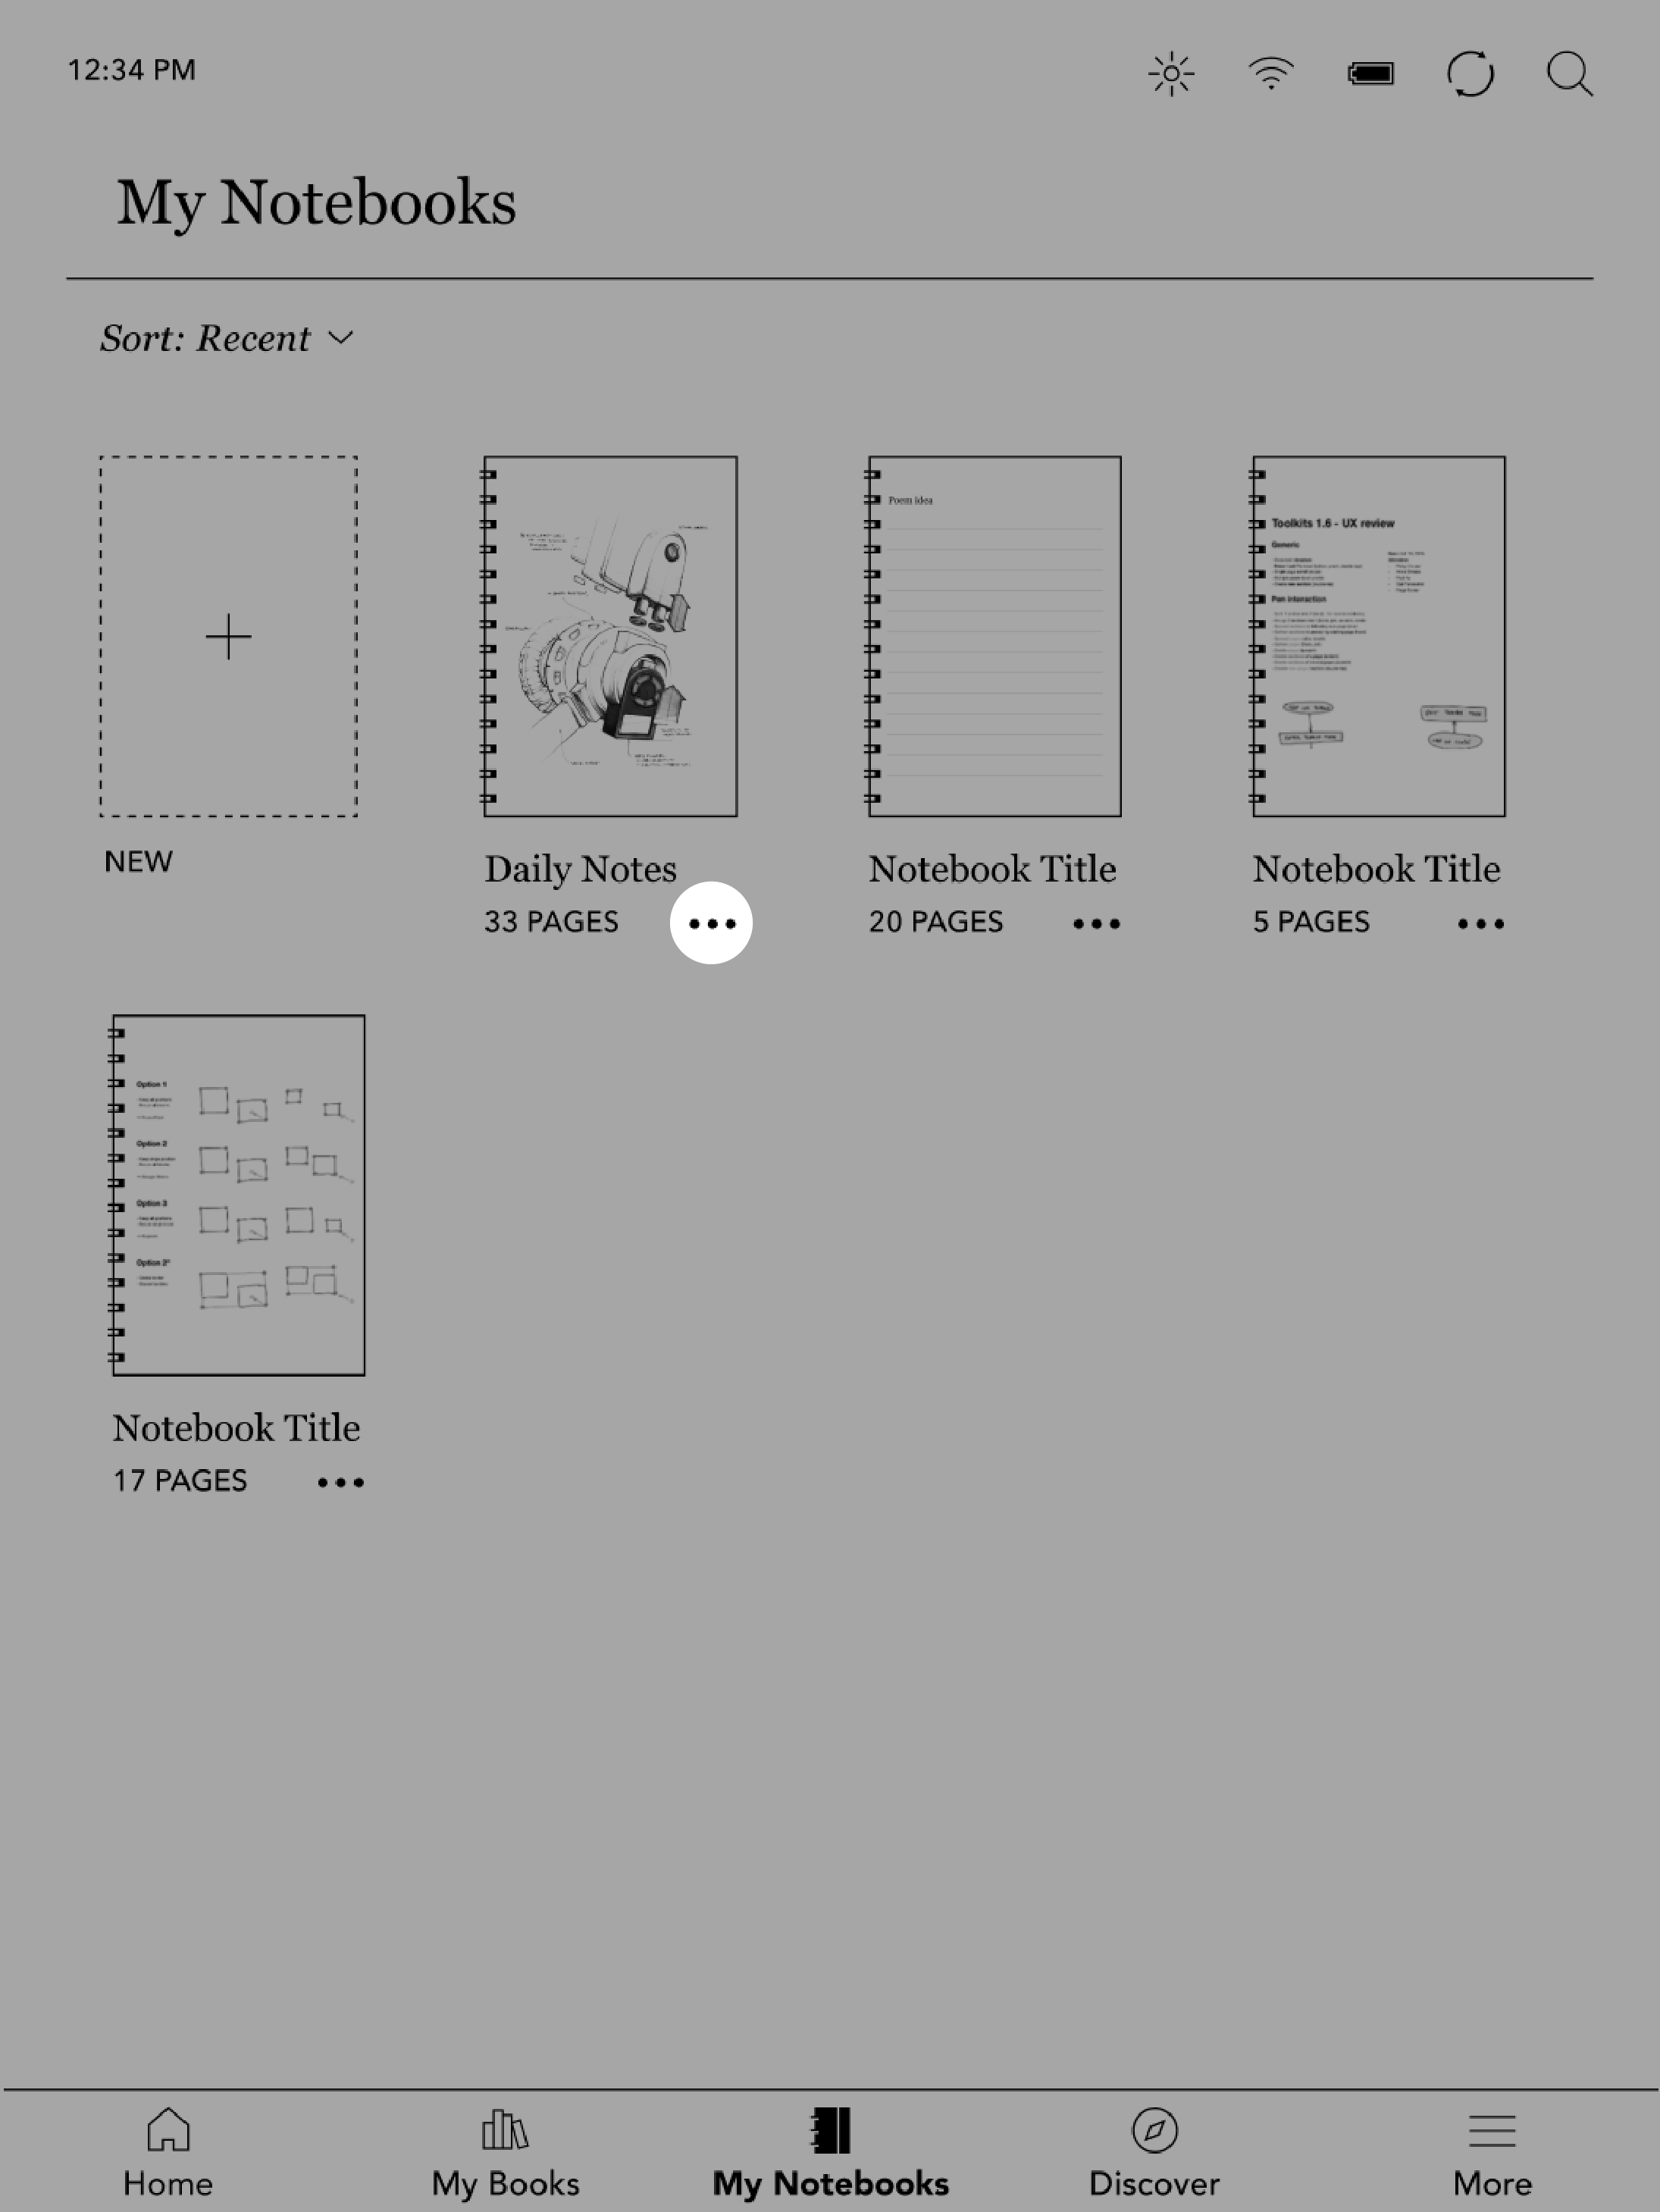Open options for Daily Notes notebook
The image size is (1660, 2212).
pyautogui.click(x=712, y=922)
